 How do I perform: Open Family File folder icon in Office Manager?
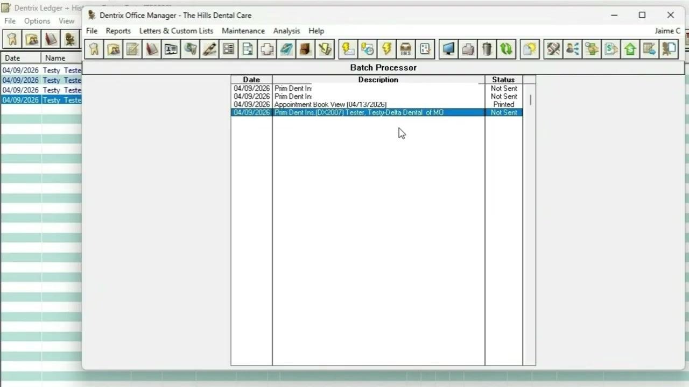click(113, 49)
